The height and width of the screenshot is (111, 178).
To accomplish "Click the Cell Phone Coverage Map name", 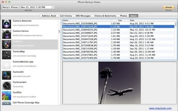I will point(26,103).
